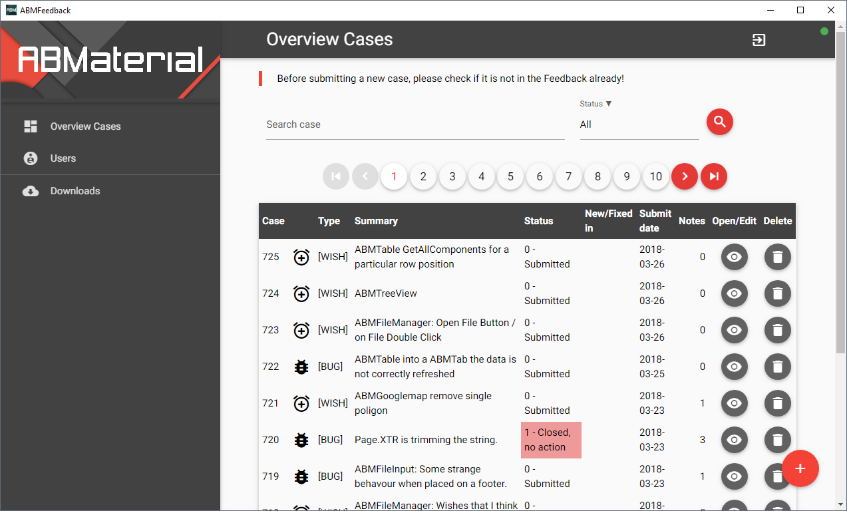This screenshot has height=511, width=847.
Task: Click the disabled previous-page button
Action: tap(365, 176)
